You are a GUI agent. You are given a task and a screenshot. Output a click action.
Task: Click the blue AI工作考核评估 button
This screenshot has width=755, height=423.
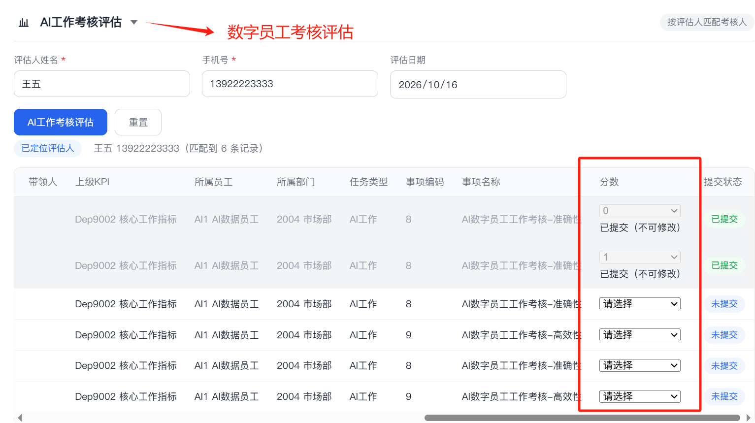click(x=61, y=122)
